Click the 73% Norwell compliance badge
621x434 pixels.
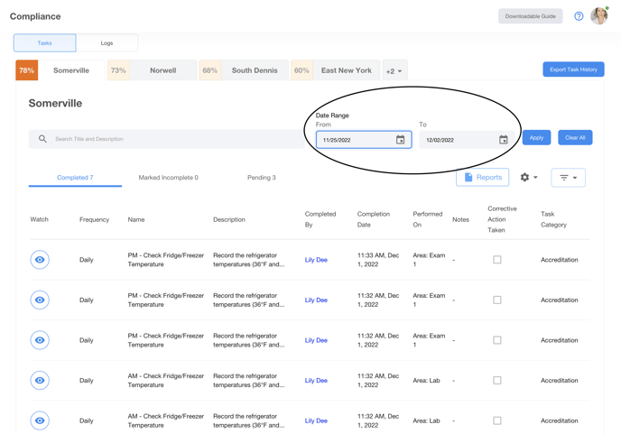point(118,70)
